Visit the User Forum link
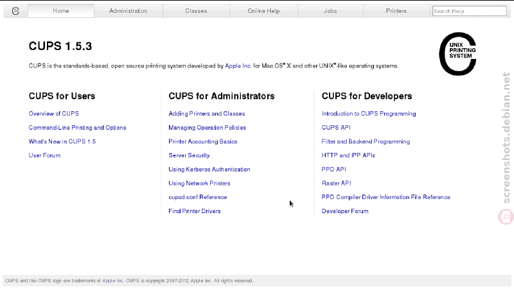The width and height of the screenshot is (514, 289). [44, 155]
